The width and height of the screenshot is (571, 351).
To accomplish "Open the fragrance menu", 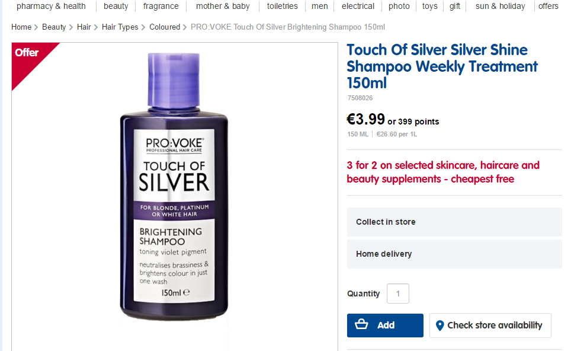I will [x=161, y=7].
